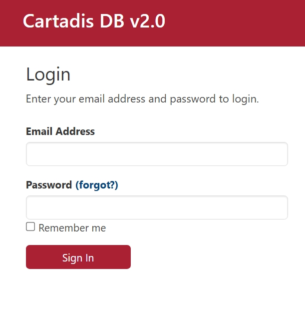Click the Email Address label
The height and width of the screenshot is (321, 305).
[60, 131]
